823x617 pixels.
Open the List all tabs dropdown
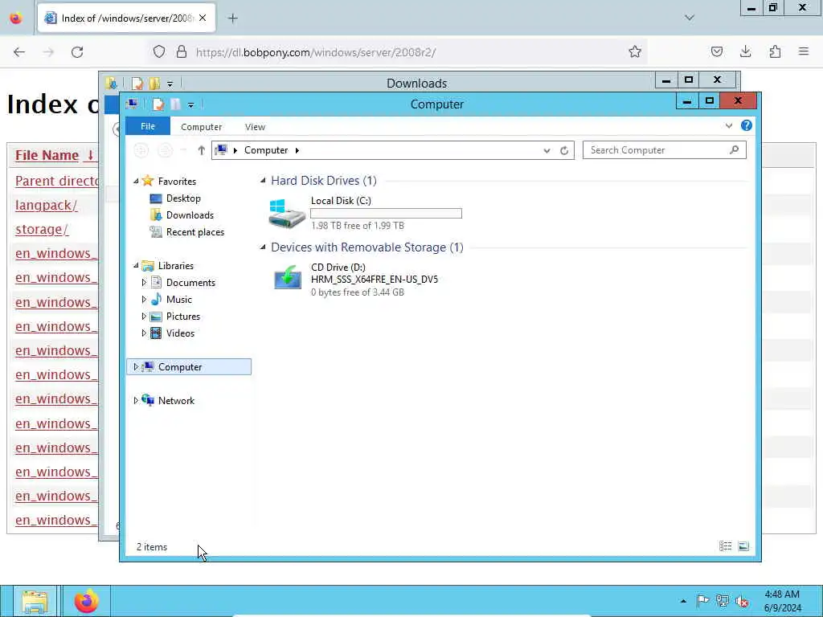point(689,18)
